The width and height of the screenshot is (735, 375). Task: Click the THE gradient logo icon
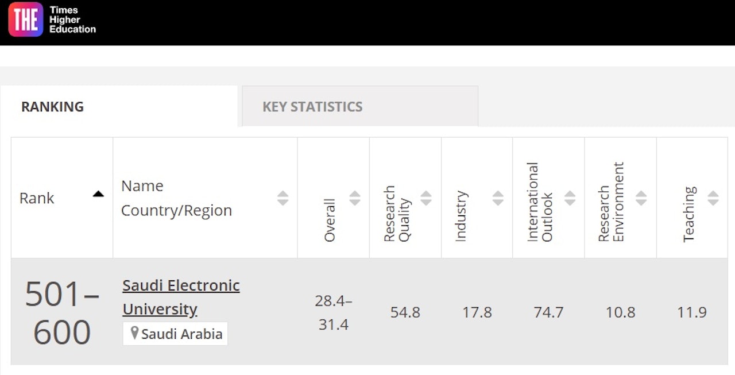pos(25,19)
